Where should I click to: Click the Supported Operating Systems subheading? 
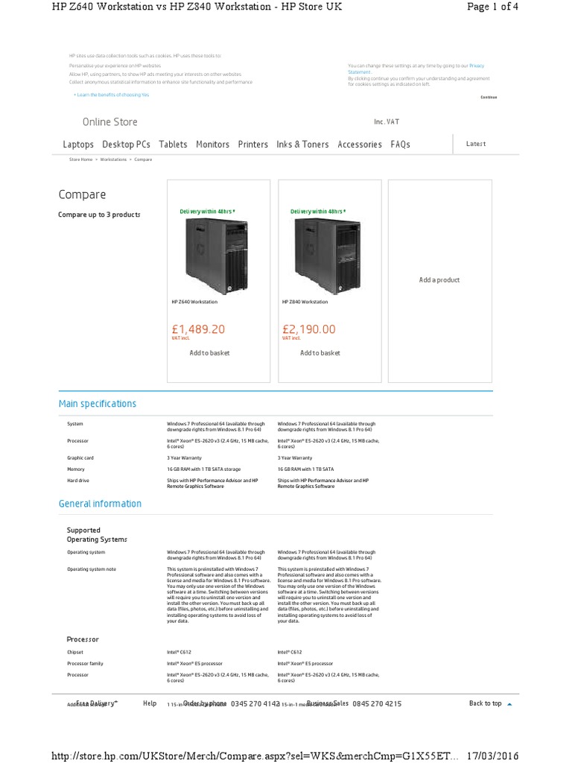(x=97, y=535)
